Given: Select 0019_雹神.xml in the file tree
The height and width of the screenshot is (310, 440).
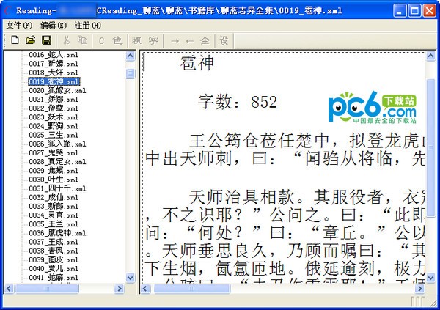Looking at the screenshot, I should pyautogui.click(x=54, y=81).
